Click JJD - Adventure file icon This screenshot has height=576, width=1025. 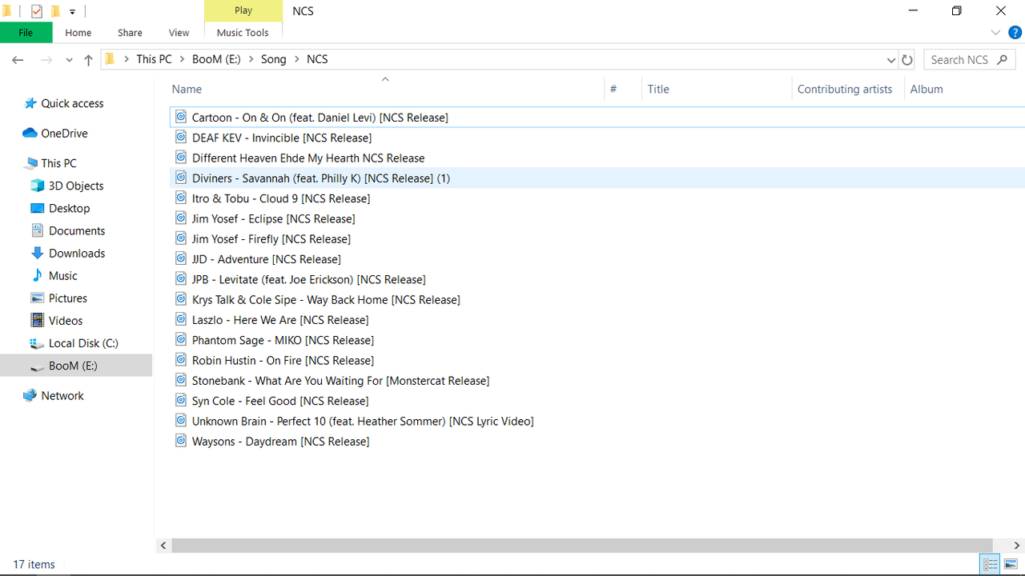pos(181,259)
